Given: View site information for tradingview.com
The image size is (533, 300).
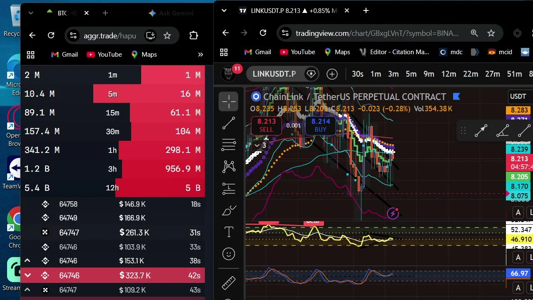Looking at the screenshot, I should [x=284, y=33].
